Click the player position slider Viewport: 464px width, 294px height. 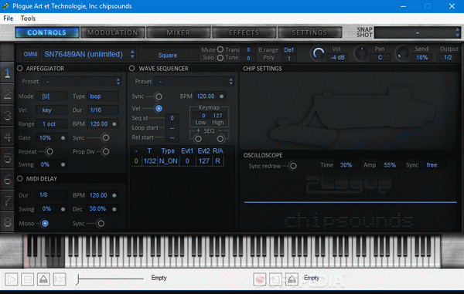point(110,279)
